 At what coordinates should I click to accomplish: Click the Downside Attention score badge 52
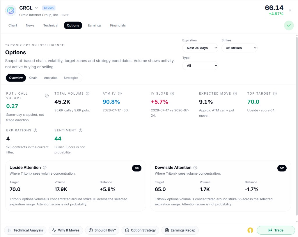click(282, 168)
